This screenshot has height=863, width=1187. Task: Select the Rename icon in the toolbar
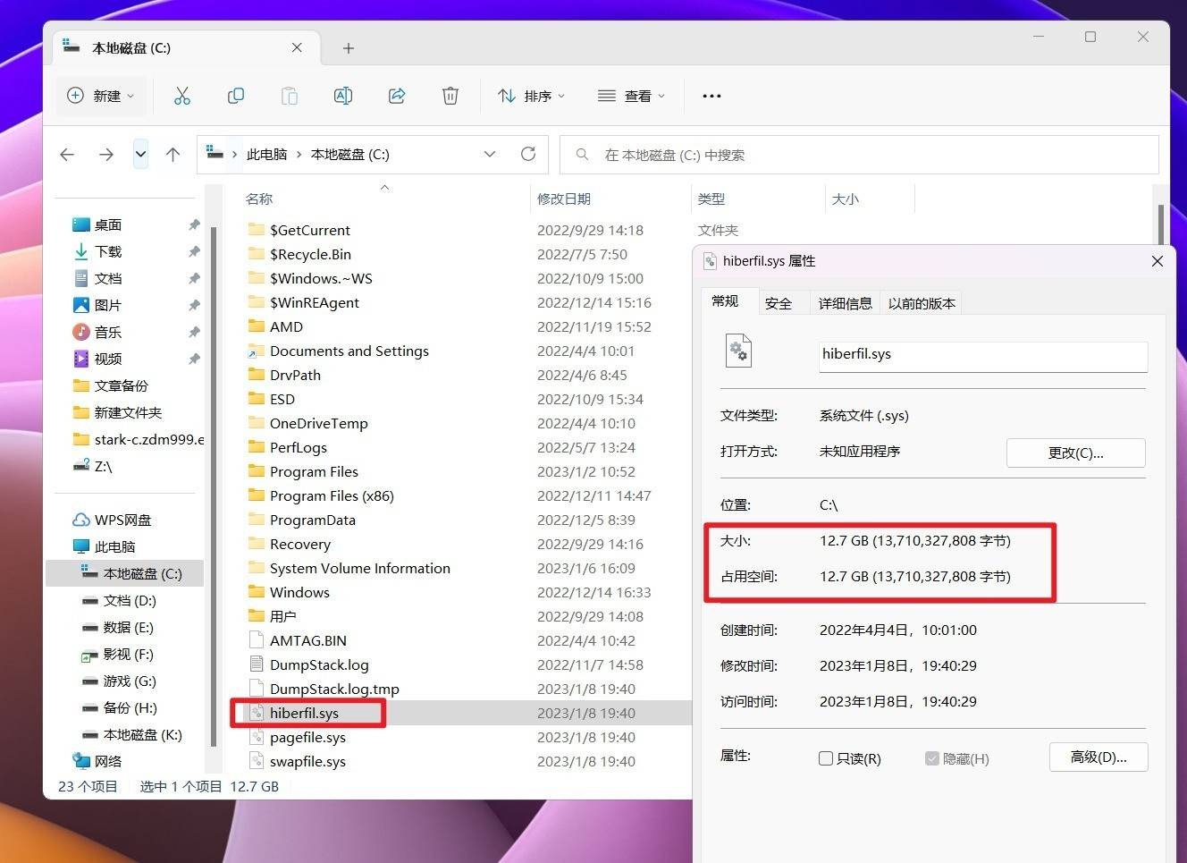coord(343,96)
